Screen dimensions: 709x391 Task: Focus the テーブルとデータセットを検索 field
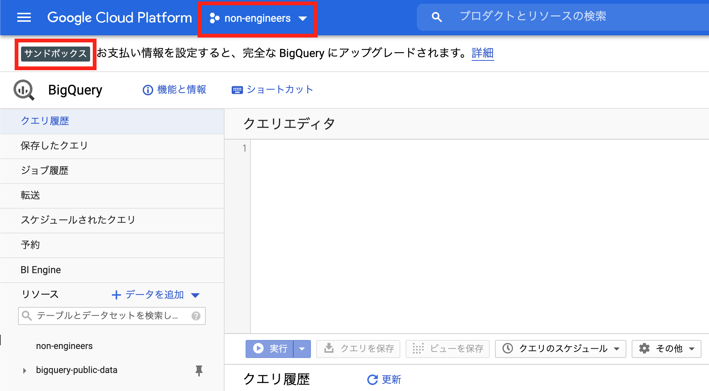(112, 316)
